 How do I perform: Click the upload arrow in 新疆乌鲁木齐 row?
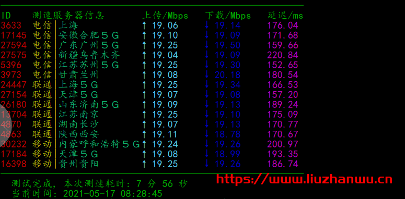click(x=144, y=55)
